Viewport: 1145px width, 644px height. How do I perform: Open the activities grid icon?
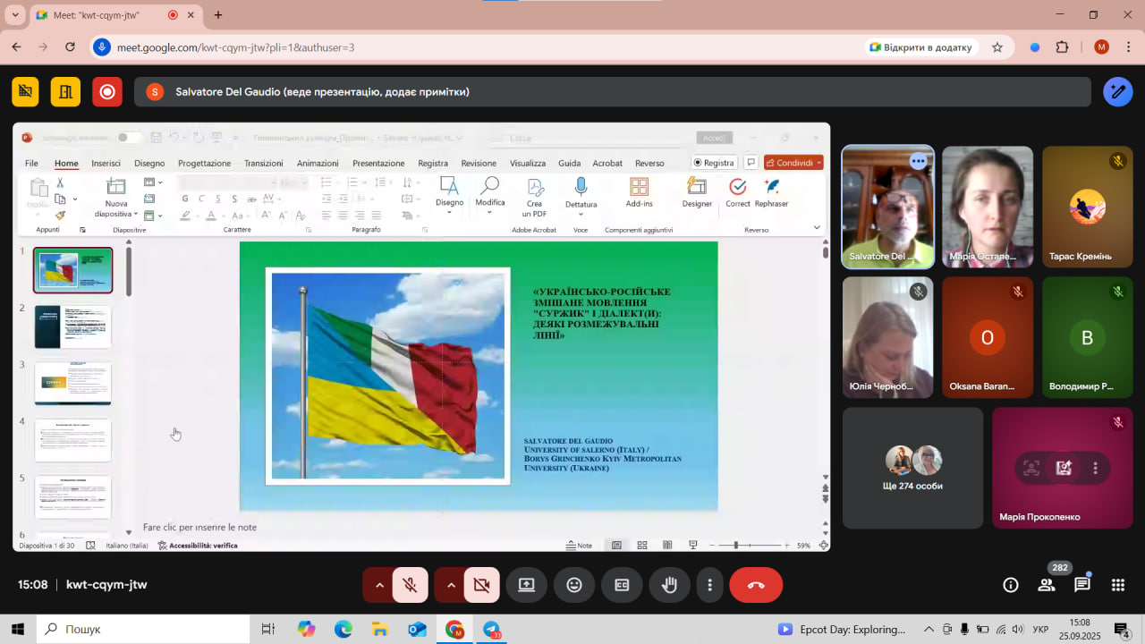point(1118,585)
